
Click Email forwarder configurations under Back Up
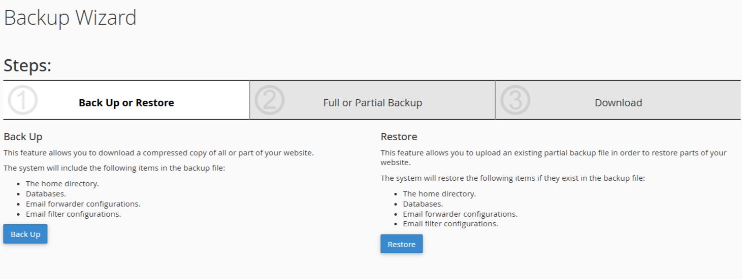pyautogui.click(x=83, y=204)
